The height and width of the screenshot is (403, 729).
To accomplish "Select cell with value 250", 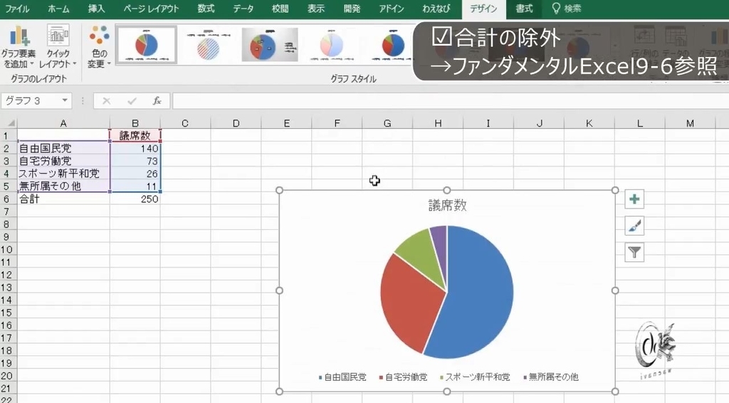I will coord(135,199).
